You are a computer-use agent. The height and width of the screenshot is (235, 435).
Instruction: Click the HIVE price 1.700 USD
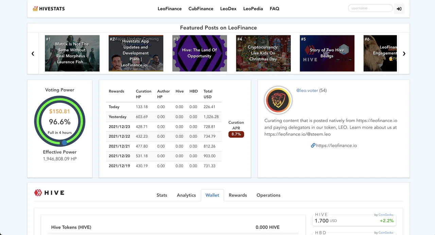326,221
